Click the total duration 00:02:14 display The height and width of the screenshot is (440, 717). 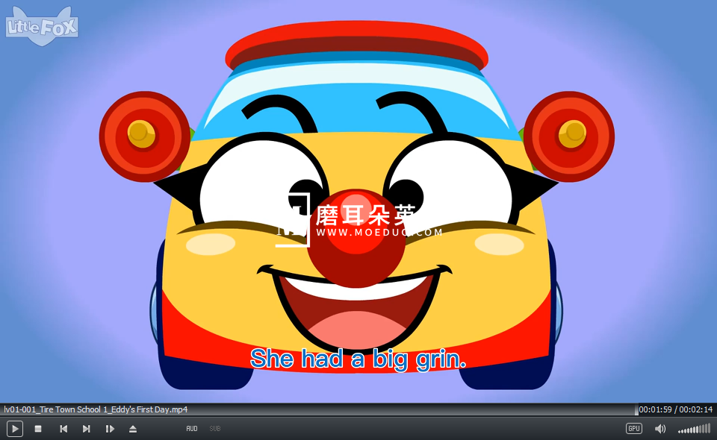[697, 409]
